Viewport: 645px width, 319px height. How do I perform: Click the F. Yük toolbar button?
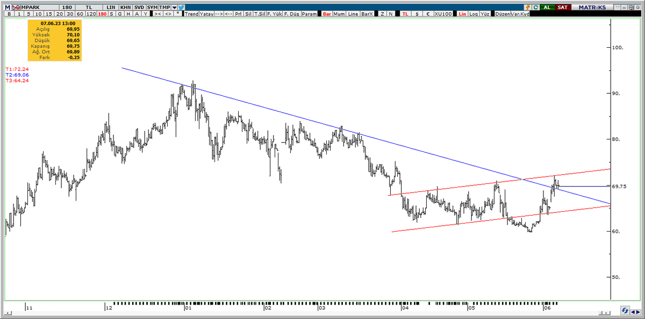tap(274, 14)
